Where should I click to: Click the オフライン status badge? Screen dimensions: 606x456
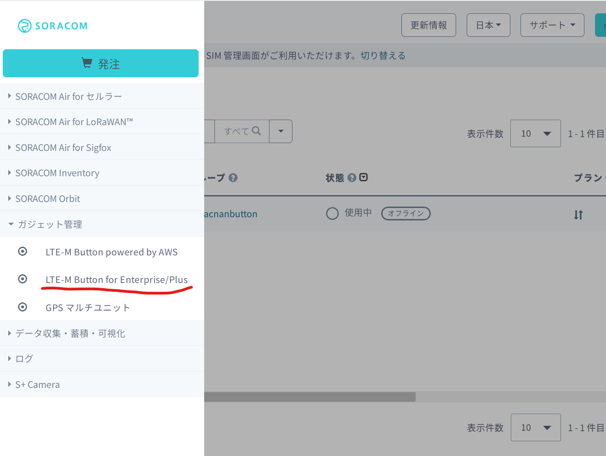tap(406, 213)
